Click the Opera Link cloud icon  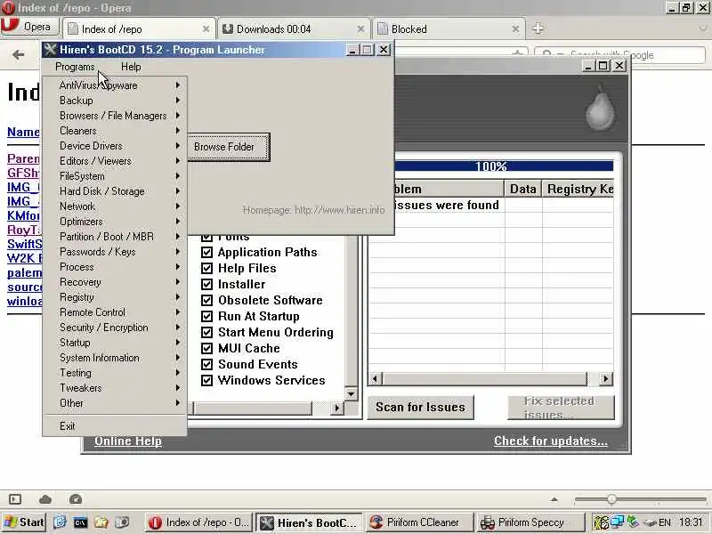(x=45, y=499)
